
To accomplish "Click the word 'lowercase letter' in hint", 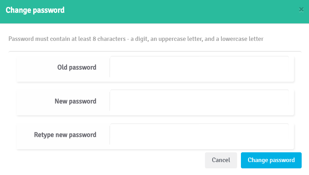I will click(242, 39).
